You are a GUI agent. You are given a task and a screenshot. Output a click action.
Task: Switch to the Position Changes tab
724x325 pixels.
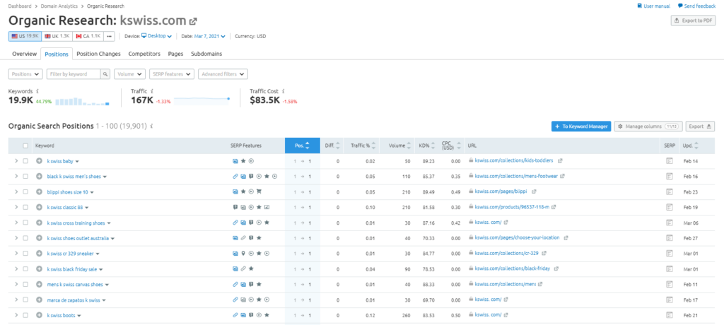[98, 54]
